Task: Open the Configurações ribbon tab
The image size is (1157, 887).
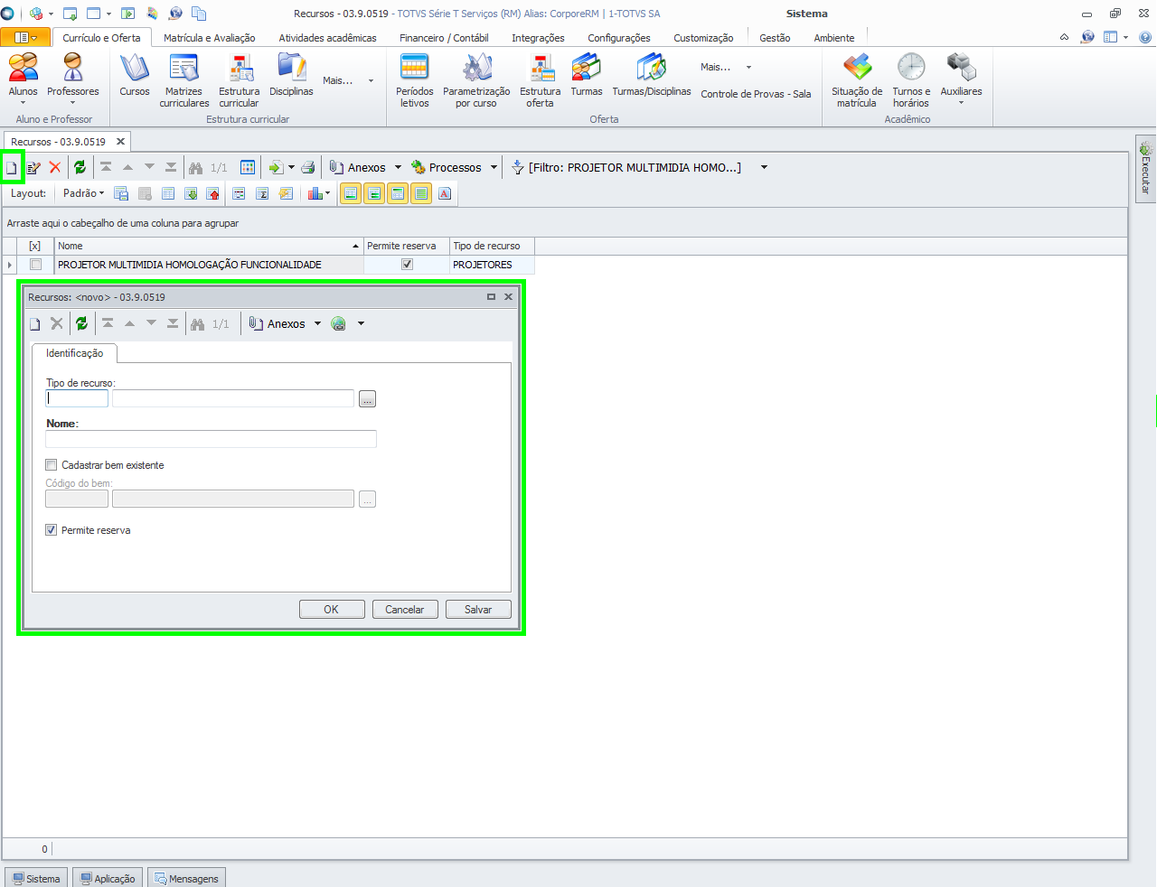Action: point(619,38)
